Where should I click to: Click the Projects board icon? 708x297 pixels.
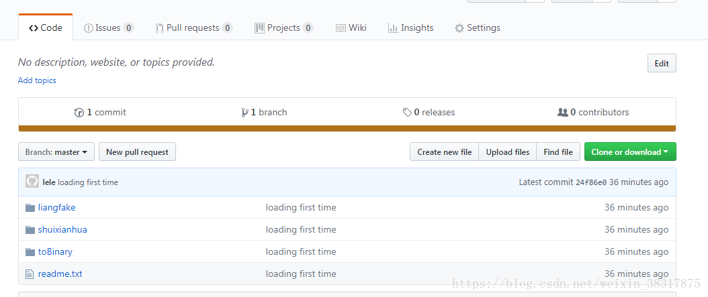(259, 28)
